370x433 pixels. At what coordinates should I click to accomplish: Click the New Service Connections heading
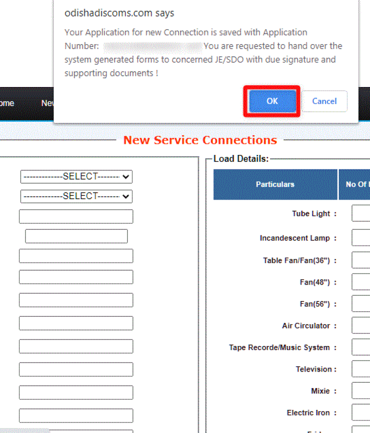coord(200,140)
